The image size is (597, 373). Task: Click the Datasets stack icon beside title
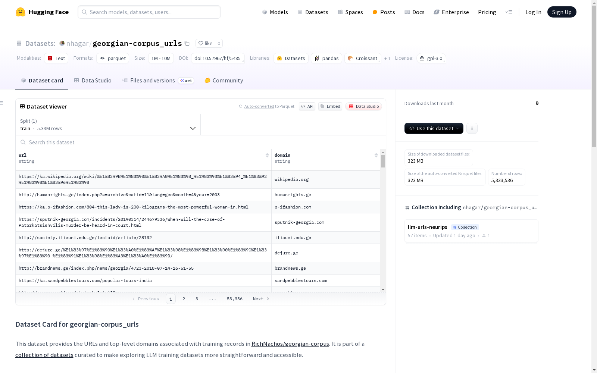19,43
